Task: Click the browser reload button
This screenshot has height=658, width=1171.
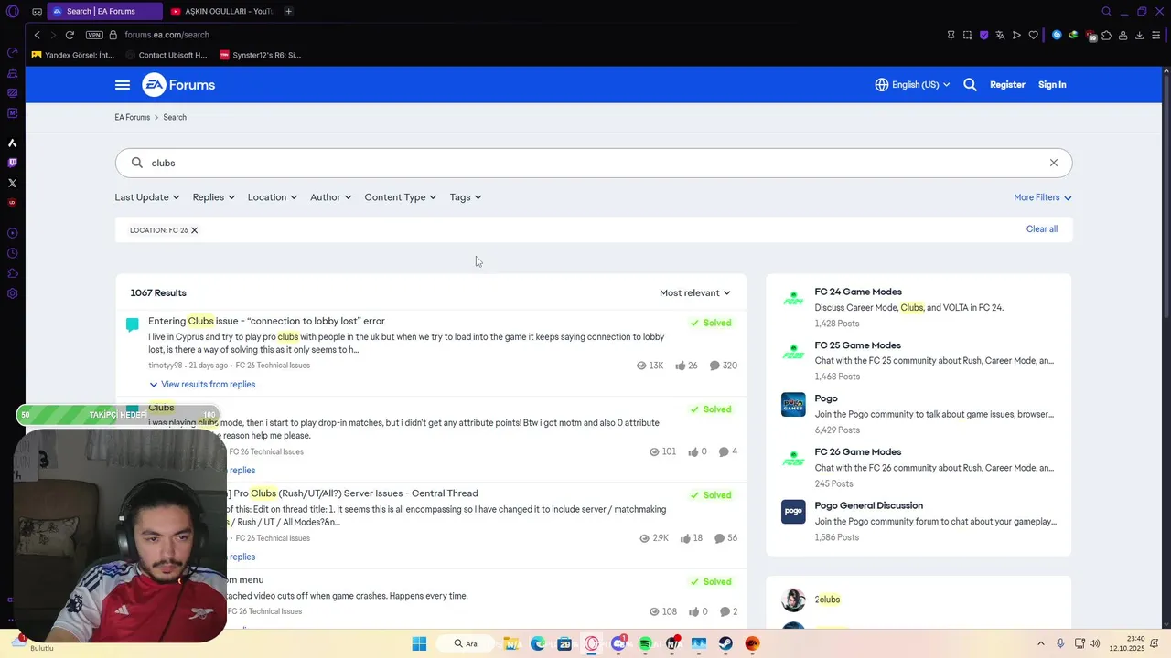Action: click(x=70, y=35)
